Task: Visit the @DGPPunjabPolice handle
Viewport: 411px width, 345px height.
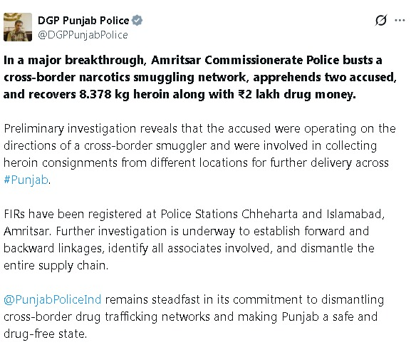Action: point(83,35)
